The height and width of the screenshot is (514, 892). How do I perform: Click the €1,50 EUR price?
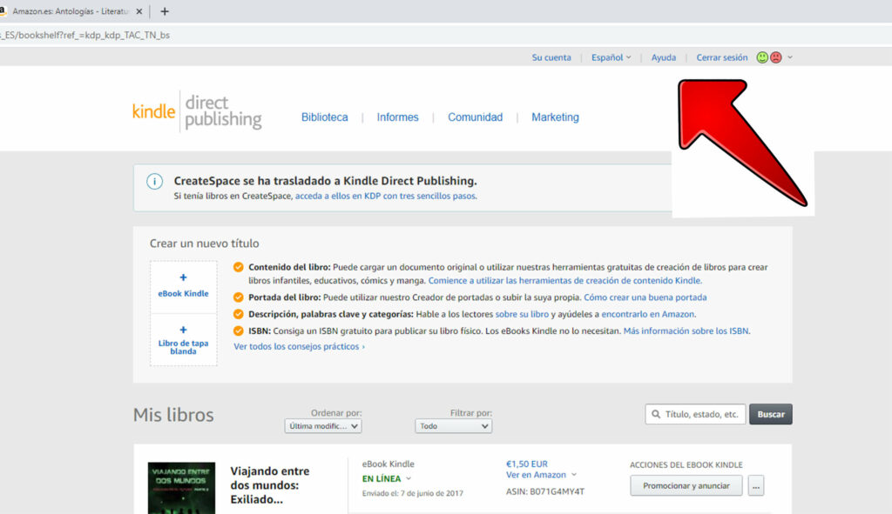[527, 464]
